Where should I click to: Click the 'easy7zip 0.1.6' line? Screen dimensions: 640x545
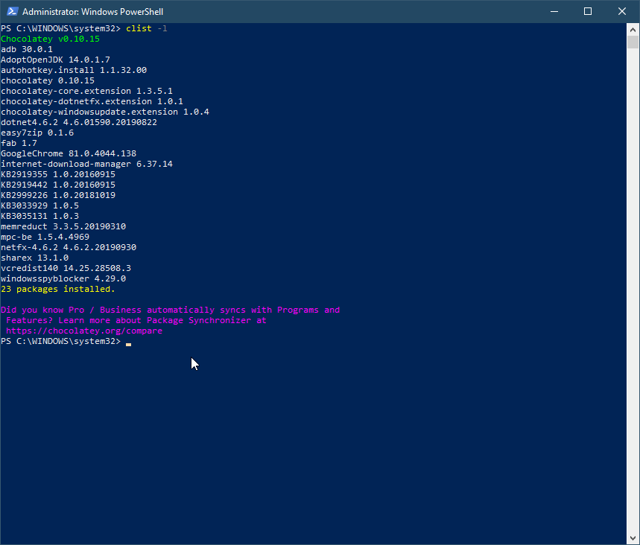(37, 133)
